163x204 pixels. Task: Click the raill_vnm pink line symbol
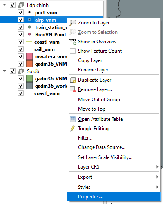[29, 49]
